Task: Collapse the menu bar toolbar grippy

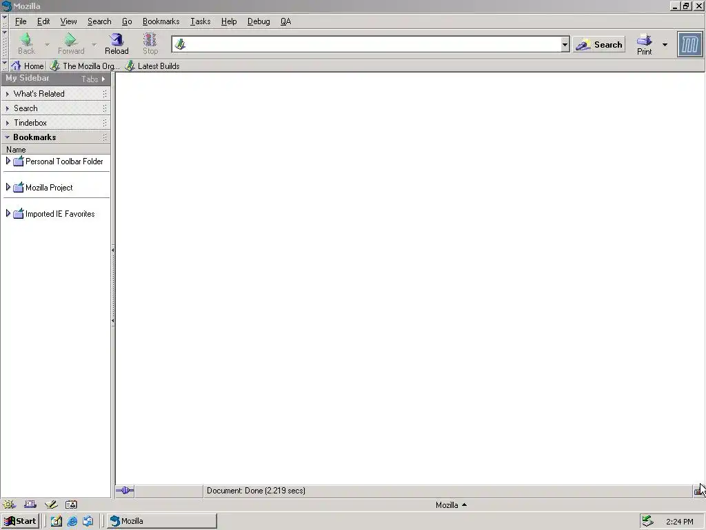Action: click(5, 21)
